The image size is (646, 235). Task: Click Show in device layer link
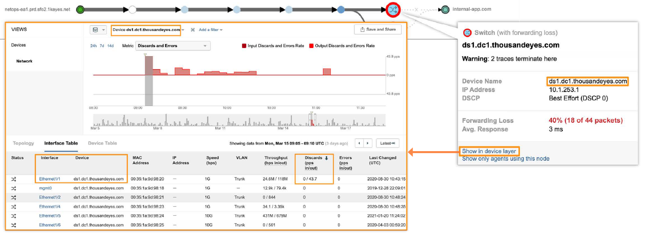click(x=490, y=151)
